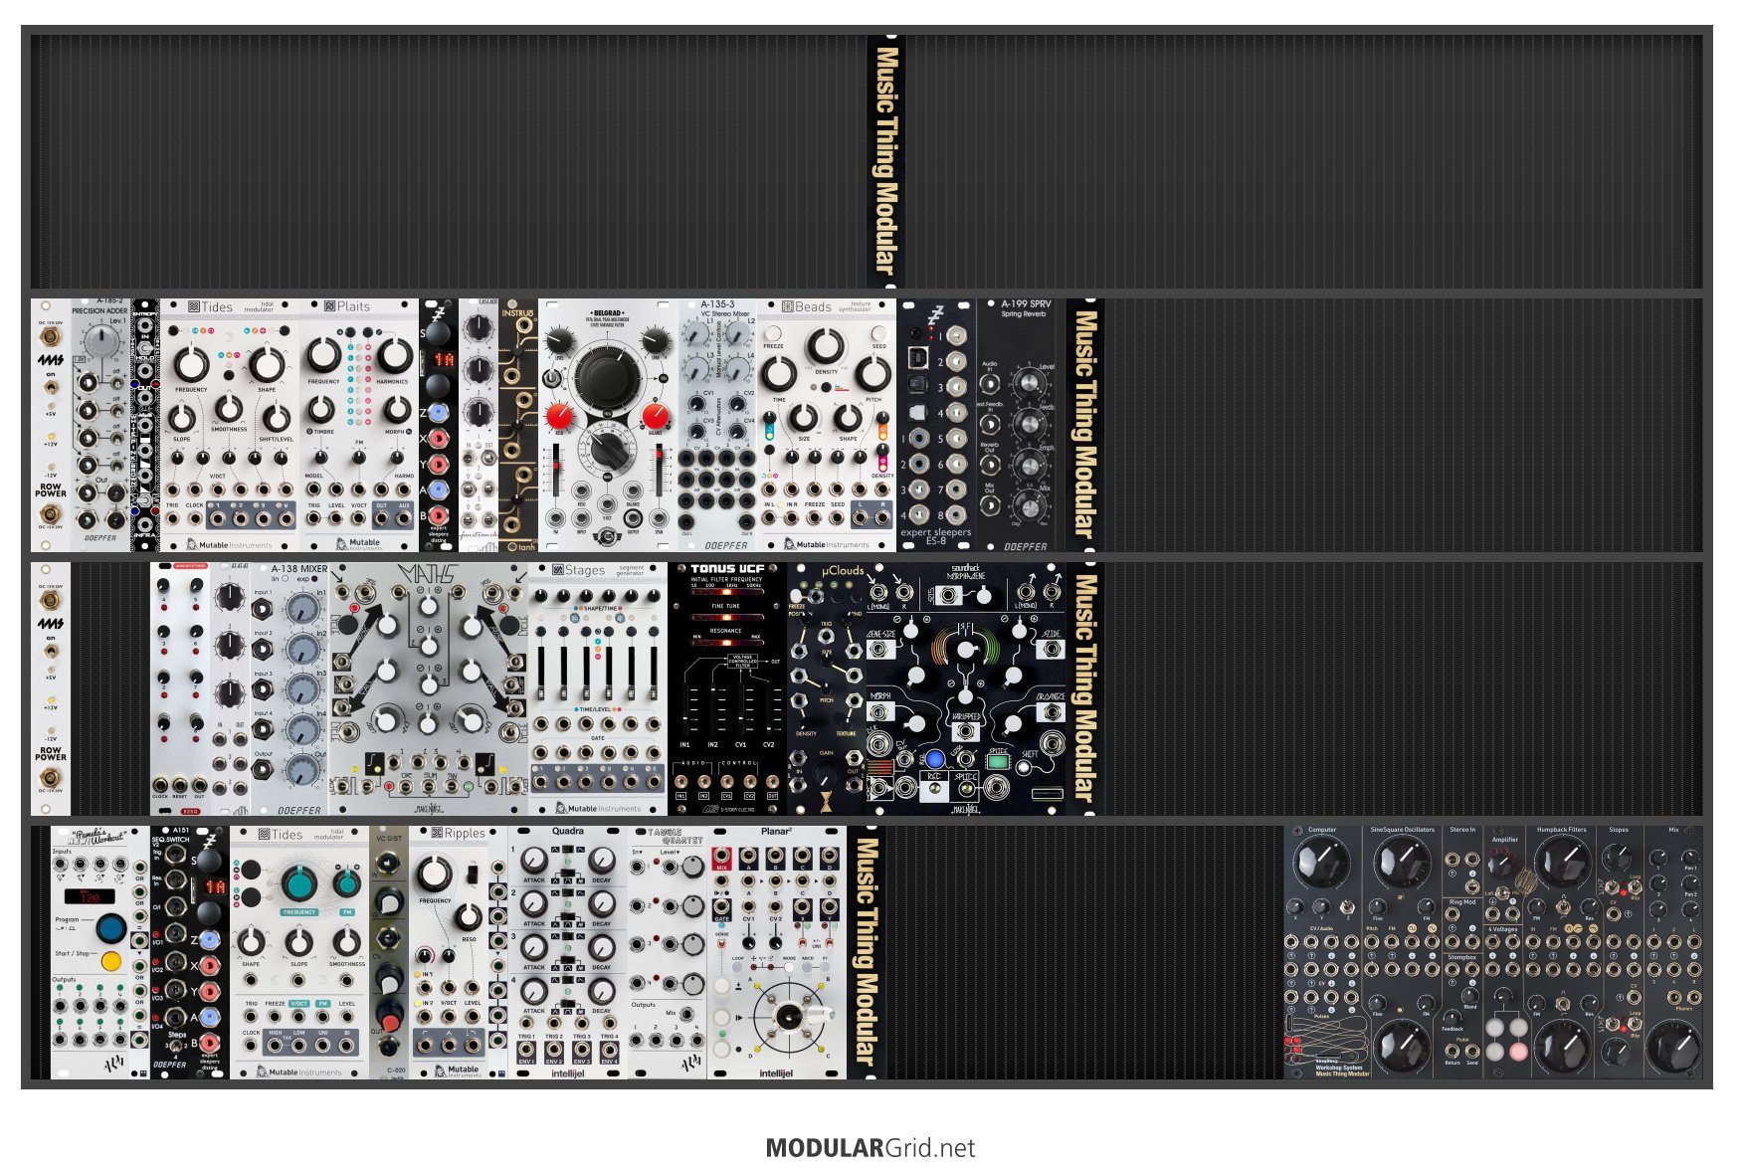Viewport: 1743px width, 1169px height.
Task: Click the red tempo display on Pamela's Workout
Action: pyautogui.click(x=90, y=896)
